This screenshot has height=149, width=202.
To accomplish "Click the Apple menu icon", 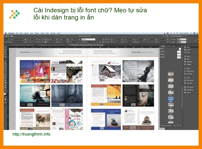I will coord(6,33).
